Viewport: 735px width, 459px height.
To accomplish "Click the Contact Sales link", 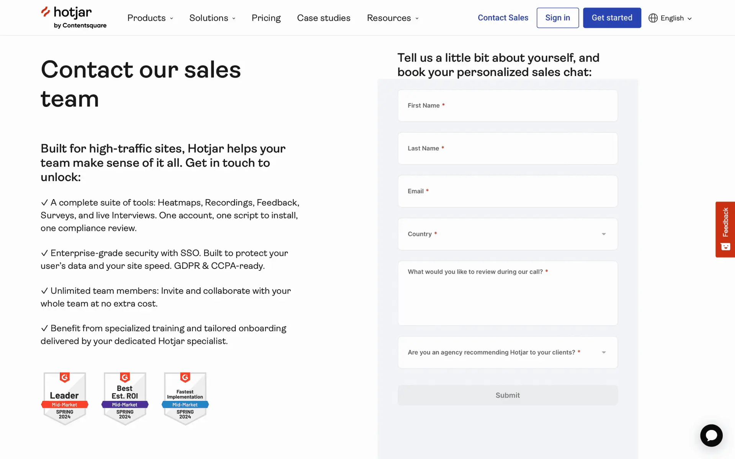I will (x=503, y=18).
